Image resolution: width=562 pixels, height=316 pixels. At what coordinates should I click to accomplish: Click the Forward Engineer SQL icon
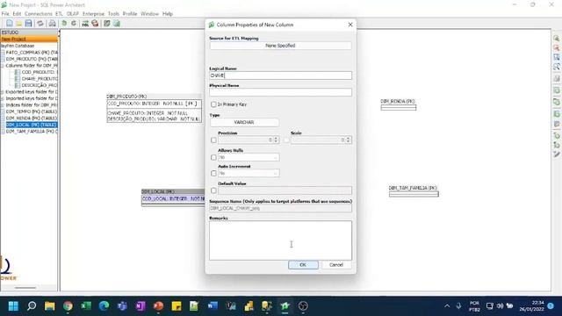(x=85, y=24)
